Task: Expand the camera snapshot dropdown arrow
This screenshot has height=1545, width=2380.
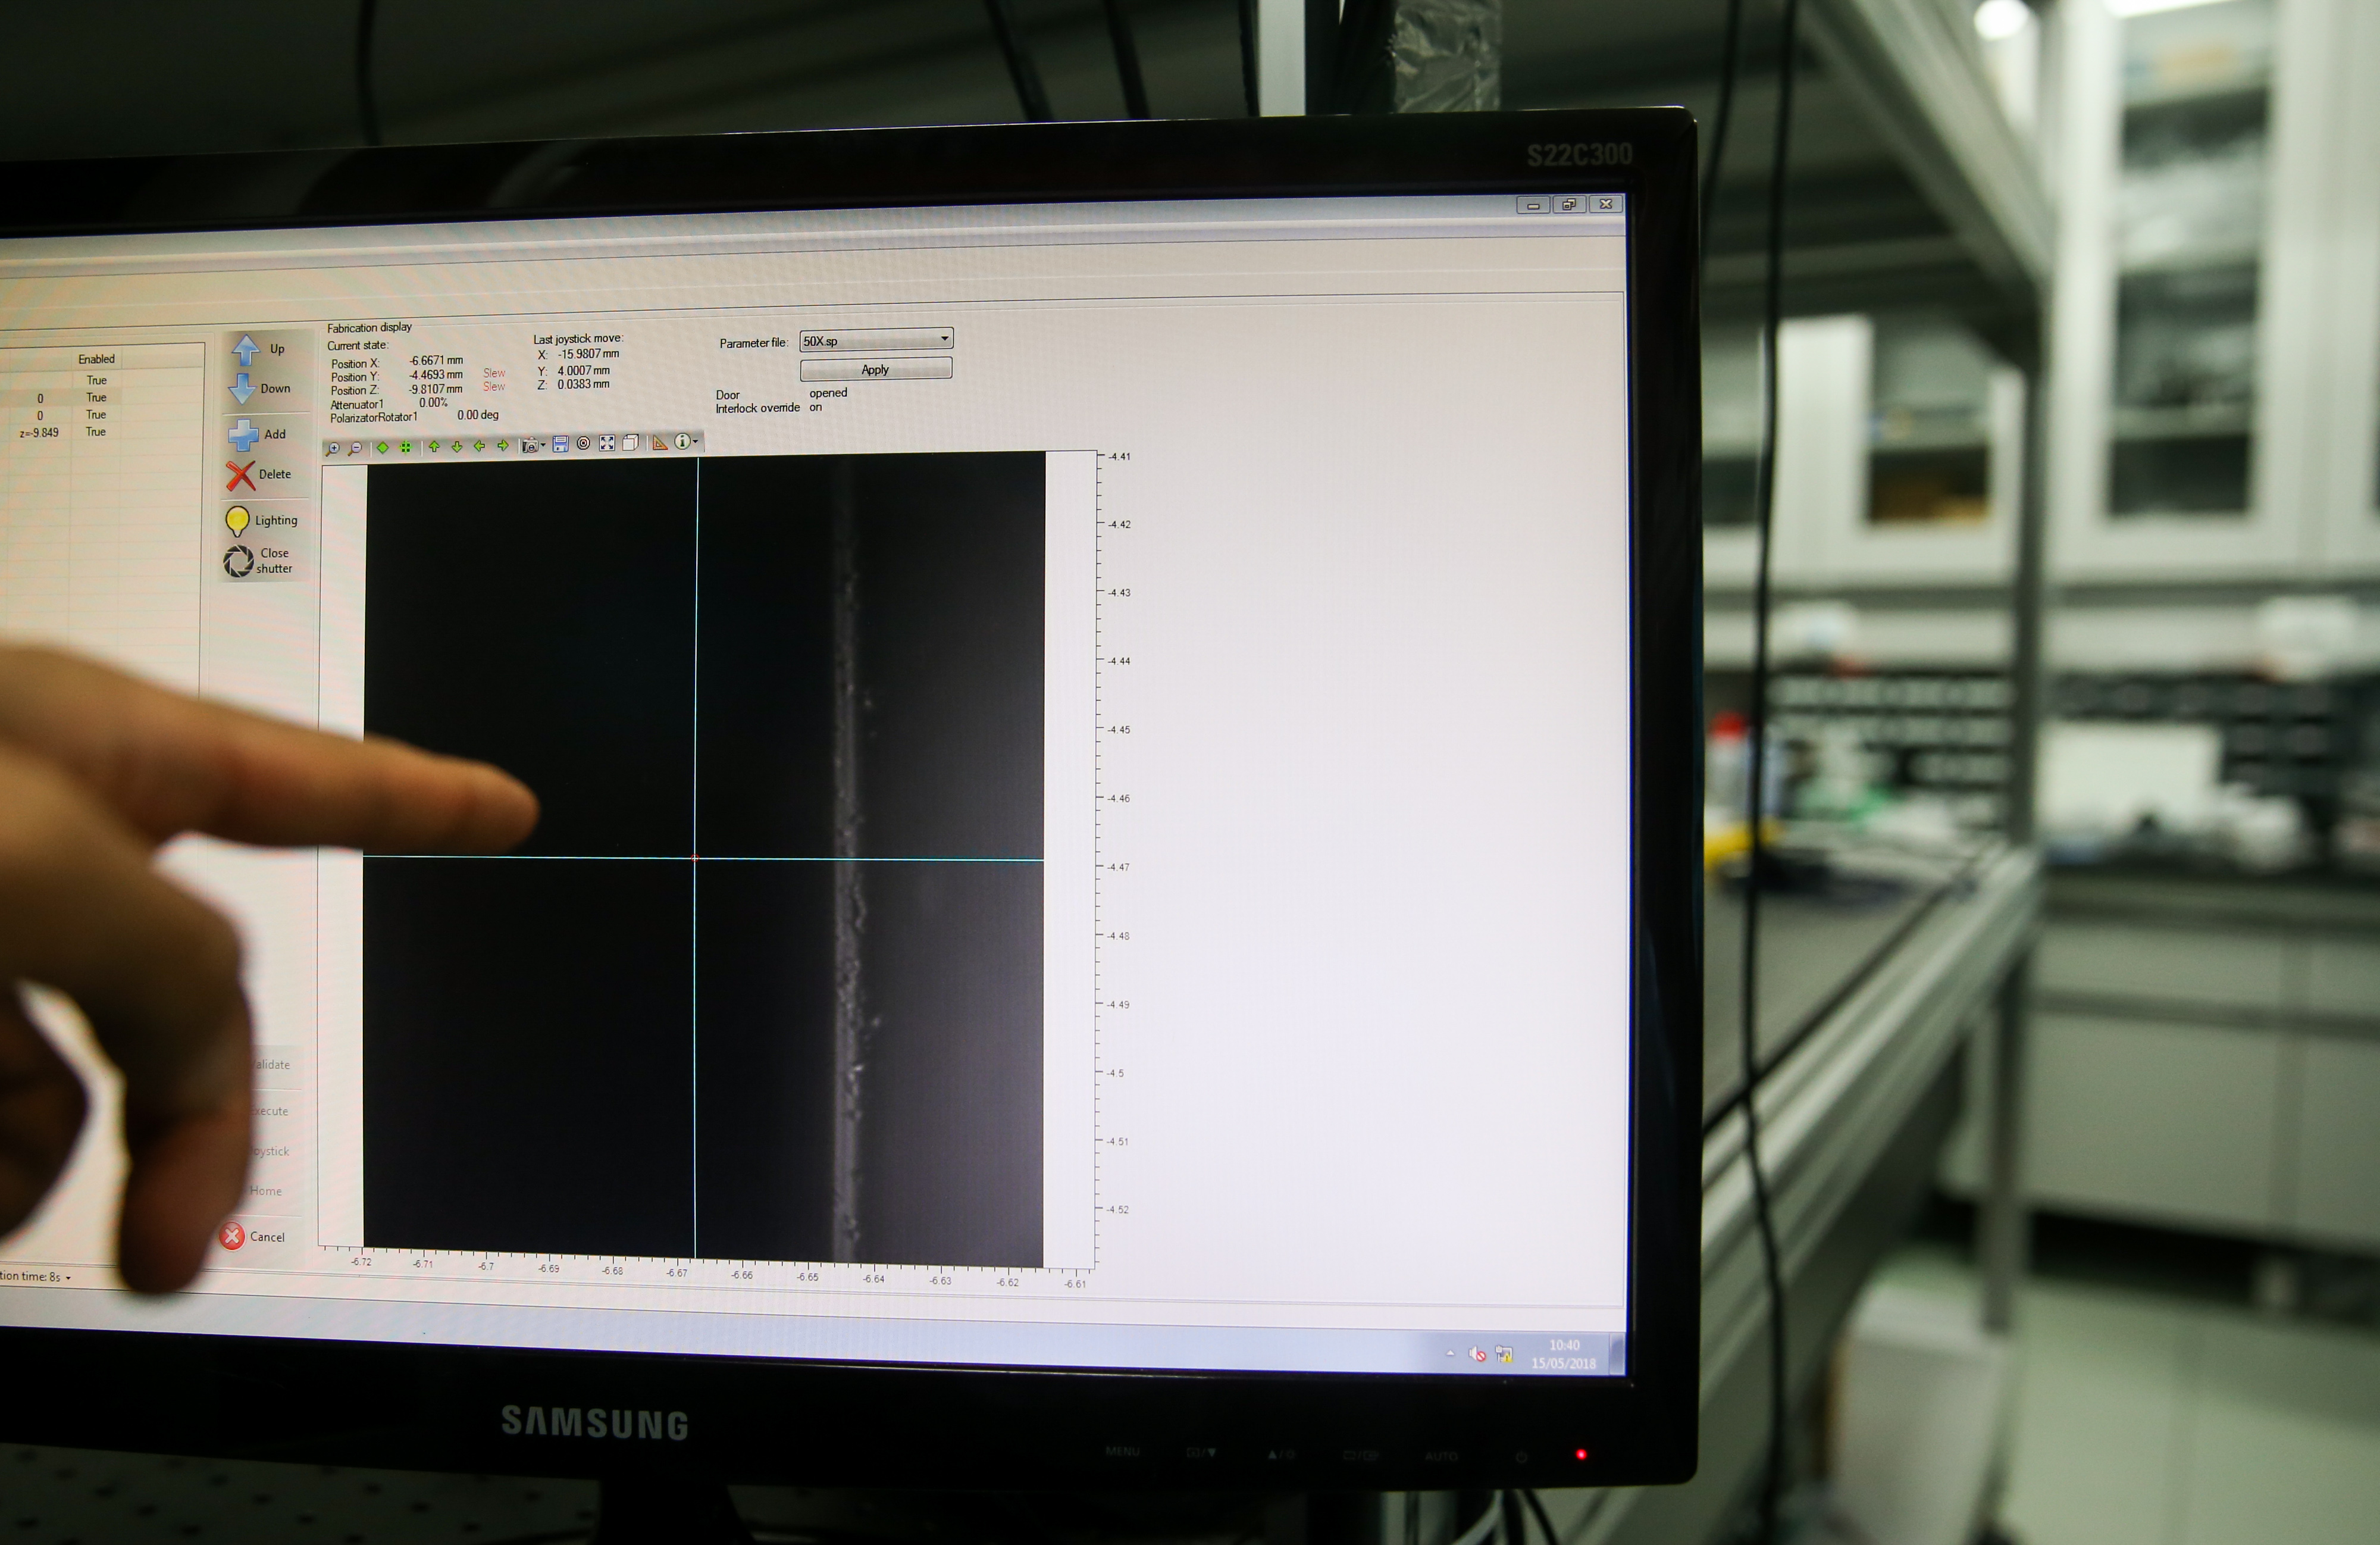Action: (x=543, y=445)
